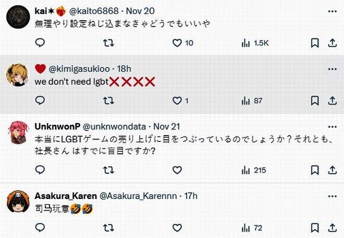Like the "we don't need lgbt" tweet

click(177, 100)
